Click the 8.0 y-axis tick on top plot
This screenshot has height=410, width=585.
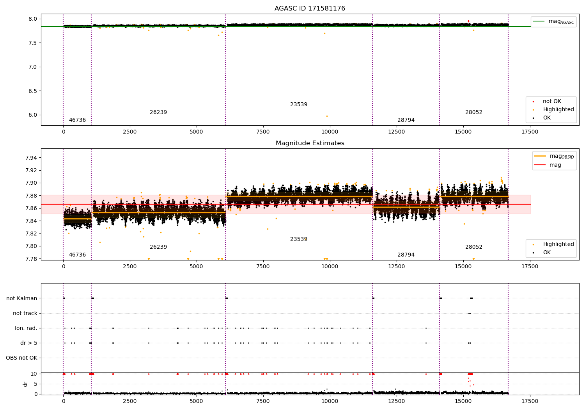tap(33, 19)
